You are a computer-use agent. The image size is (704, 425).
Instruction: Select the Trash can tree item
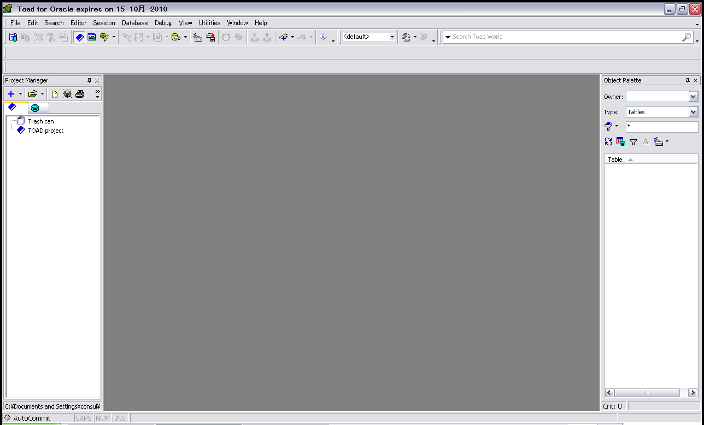[41, 121]
